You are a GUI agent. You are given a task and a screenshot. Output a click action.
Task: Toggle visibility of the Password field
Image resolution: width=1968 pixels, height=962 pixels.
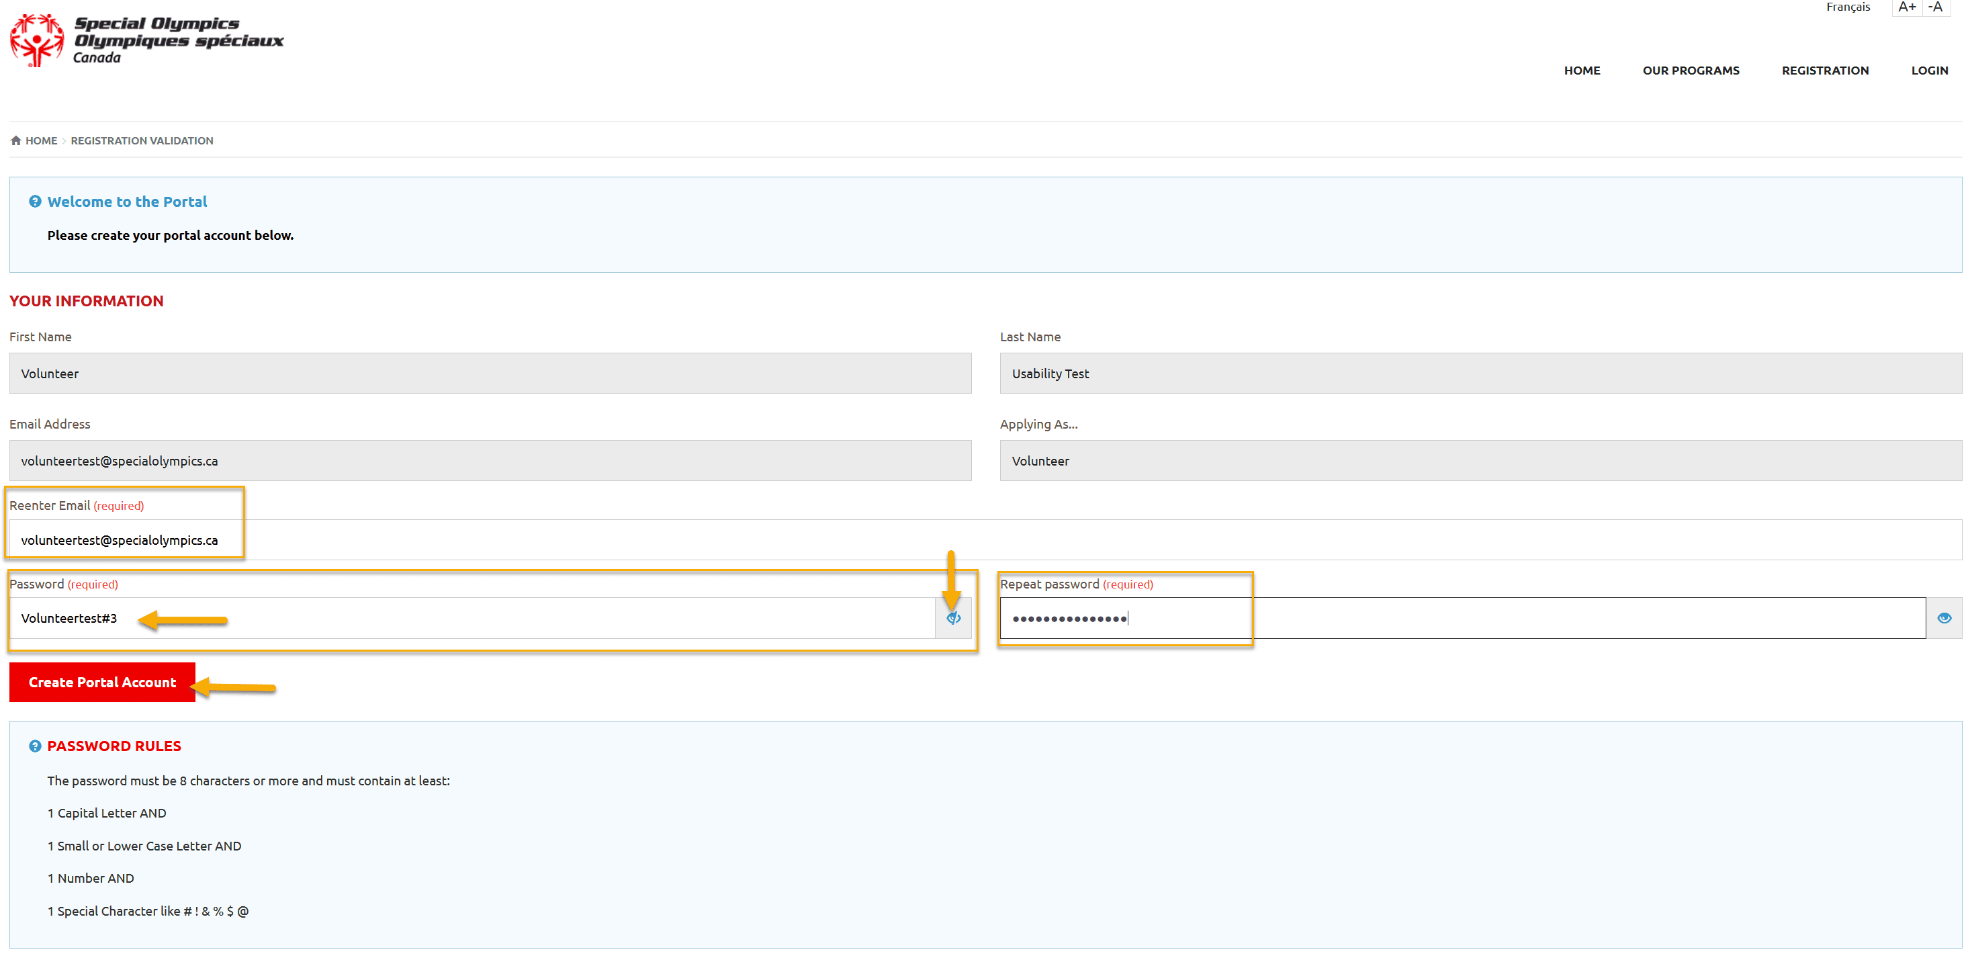954,618
